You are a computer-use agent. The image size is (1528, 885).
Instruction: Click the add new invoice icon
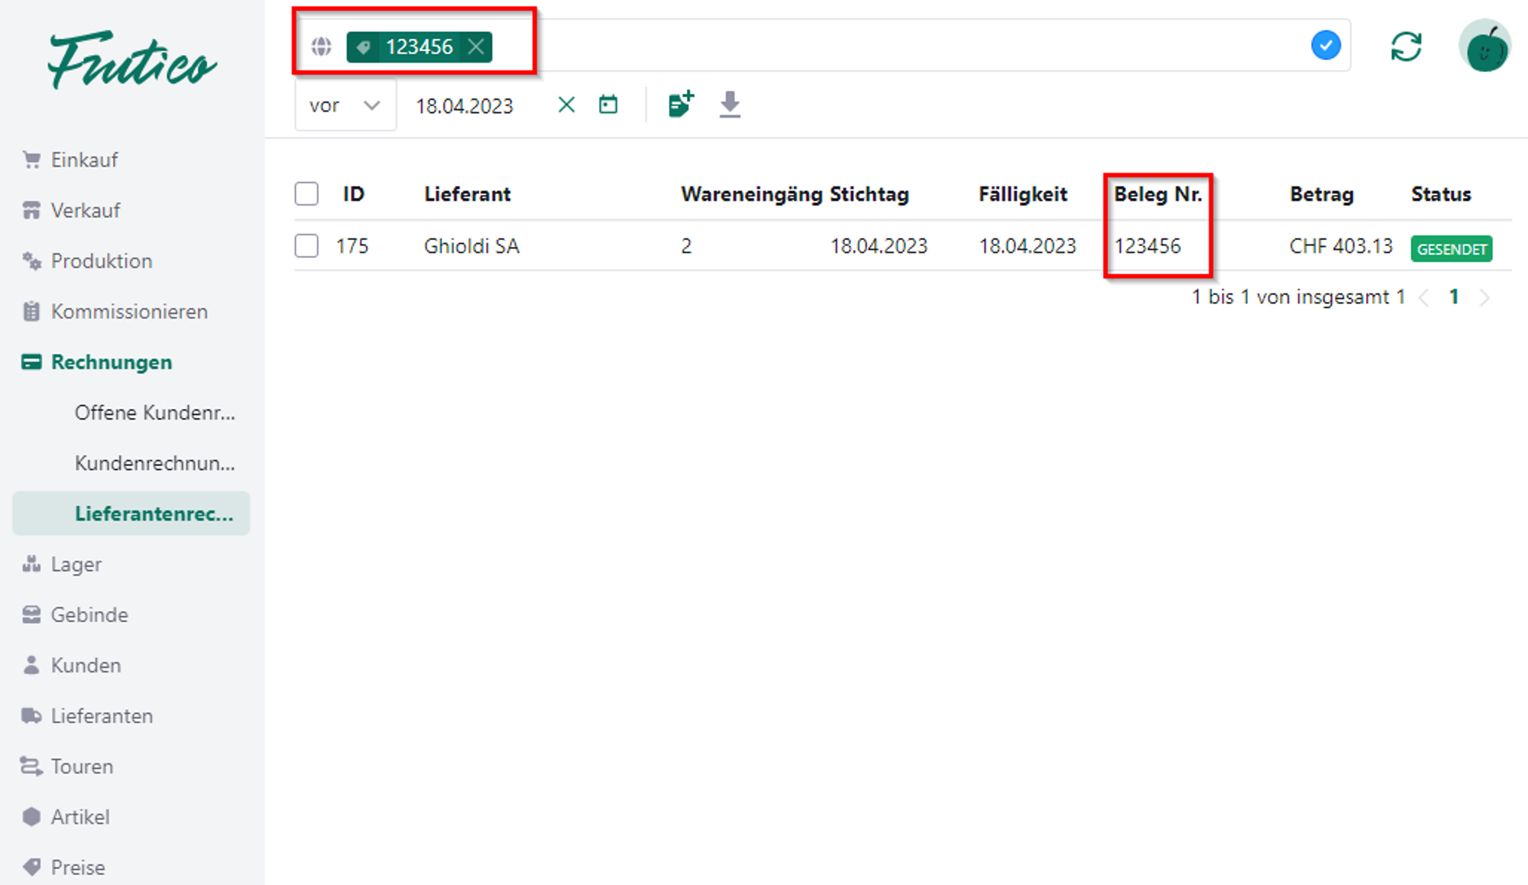(681, 104)
